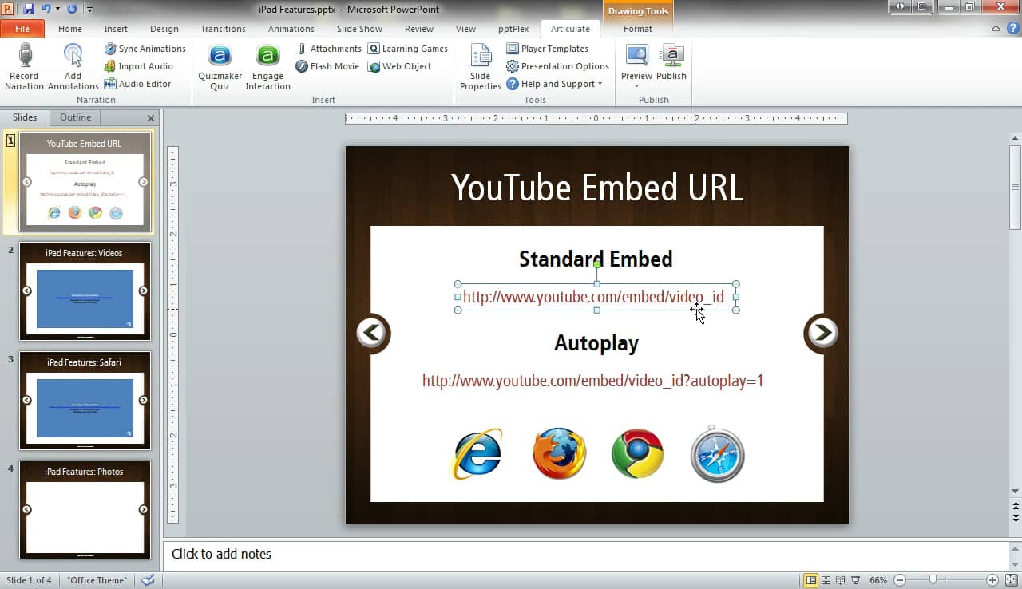Image resolution: width=1022 pixels, height=589 pixels.
Task: Open the View ribbon tab
Action: 465,29
